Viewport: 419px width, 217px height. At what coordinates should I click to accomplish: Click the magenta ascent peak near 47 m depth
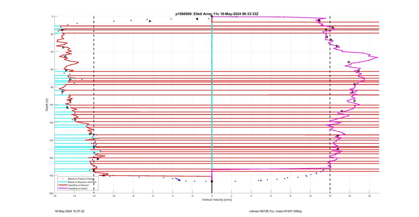point(376,57)
